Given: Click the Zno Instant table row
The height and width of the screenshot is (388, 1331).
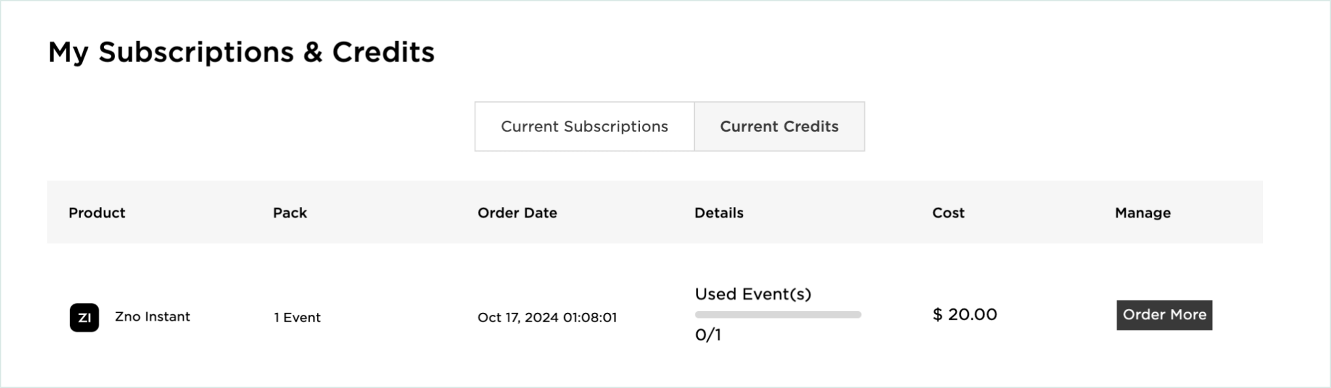Looking at the screenshot, I should 655,315.
